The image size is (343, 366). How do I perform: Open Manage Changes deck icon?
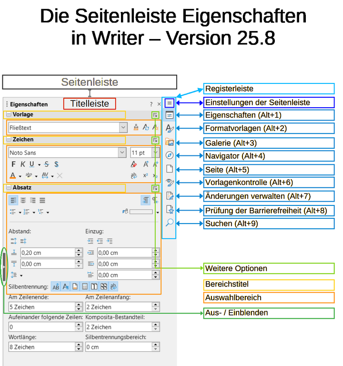[170, 196]
